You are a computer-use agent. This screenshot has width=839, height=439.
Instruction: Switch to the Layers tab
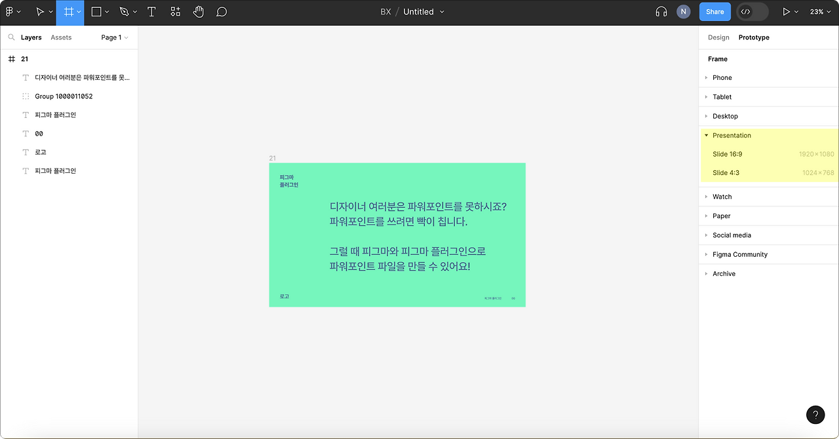[31, 37]
